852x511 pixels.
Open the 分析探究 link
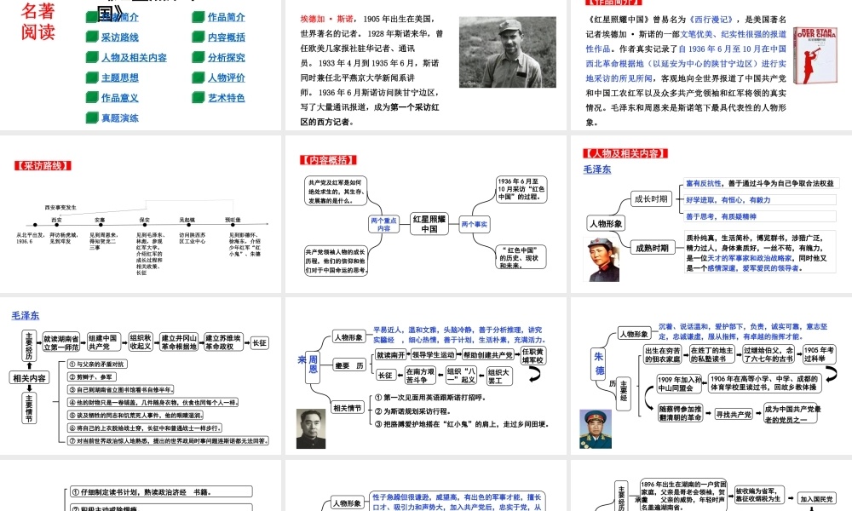click(x=226, y=57)
